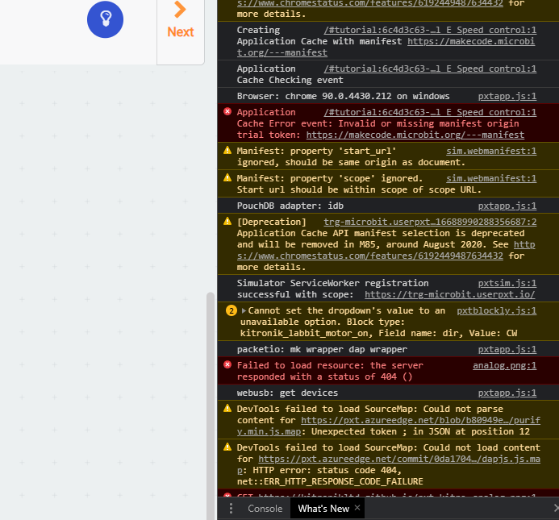This screenshot has width=559, height=520.
Task: Close the What's New tab
Action: pos(357,508)
